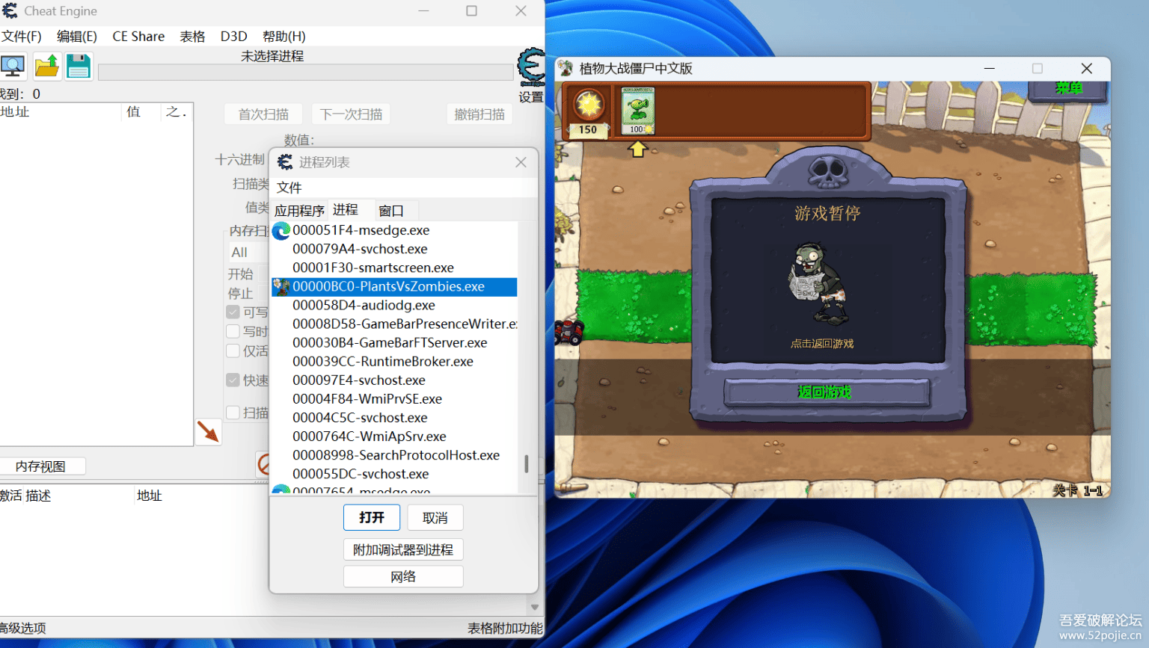The height and width of the screenshot is (648, 1149).
Task: Toggle the 可写 checkbox
Action: point(233,312)
